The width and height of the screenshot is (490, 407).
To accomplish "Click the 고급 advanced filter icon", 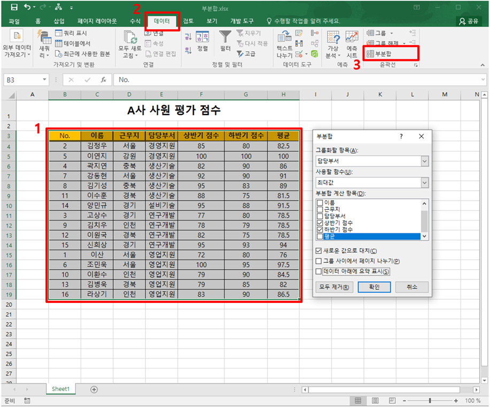I will click(x=240, y=54).
